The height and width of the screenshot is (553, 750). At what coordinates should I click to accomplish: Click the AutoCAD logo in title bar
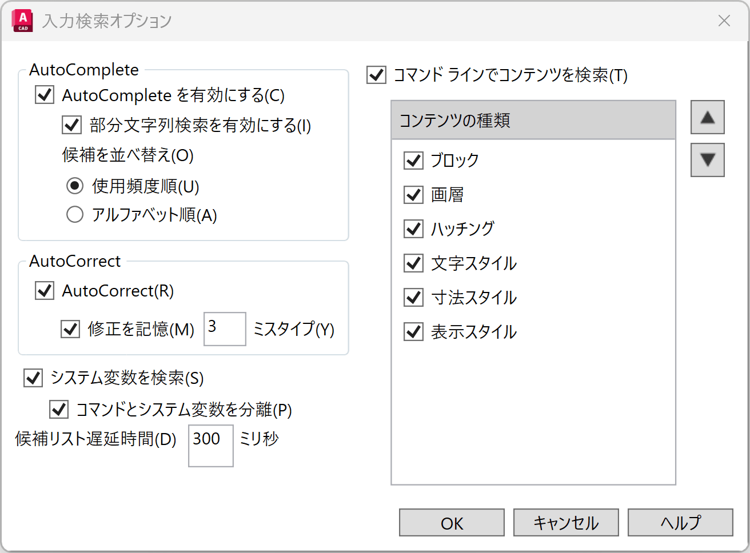click(x=22, y=21)
